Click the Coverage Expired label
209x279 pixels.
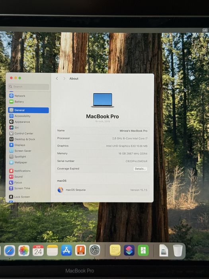68,169
